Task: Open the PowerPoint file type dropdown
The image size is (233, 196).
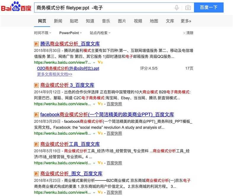Action: tap(70, 33)
